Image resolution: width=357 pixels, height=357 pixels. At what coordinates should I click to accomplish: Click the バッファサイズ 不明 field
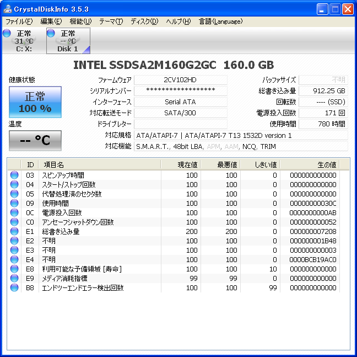[x=323, y=80]
